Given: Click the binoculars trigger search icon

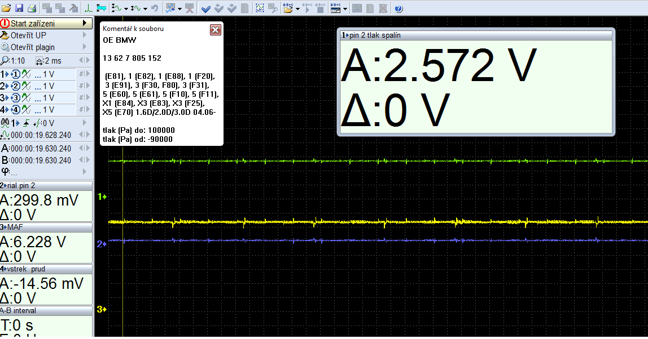Looking at the screenshot, I should [x=5, y=123].
